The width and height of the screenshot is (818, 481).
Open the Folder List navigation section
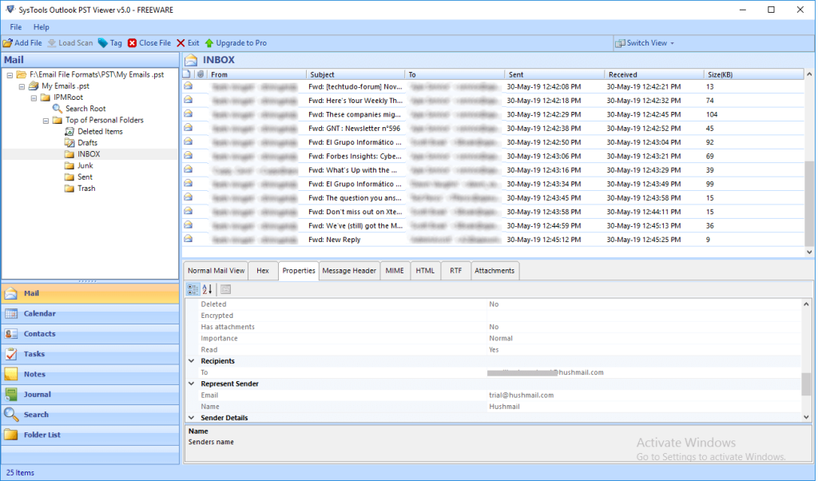90,435
